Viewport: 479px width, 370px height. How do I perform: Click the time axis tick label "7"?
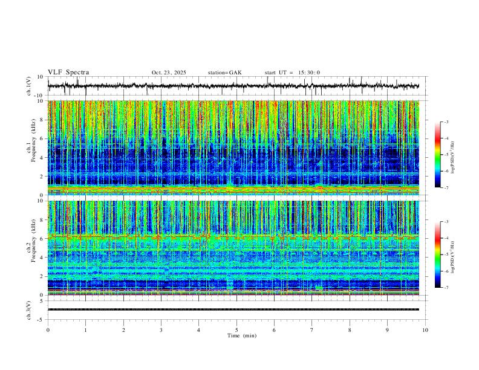coord(312,330)
